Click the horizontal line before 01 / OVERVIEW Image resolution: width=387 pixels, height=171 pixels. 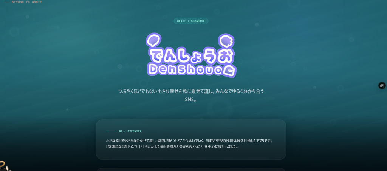[x=111, y=131]
